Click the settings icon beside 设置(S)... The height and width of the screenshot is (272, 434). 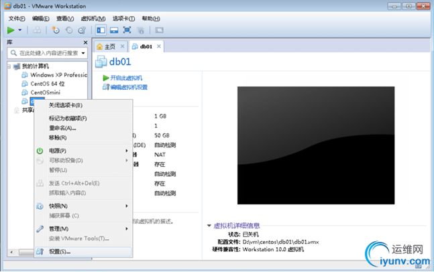tap(40, 252)
